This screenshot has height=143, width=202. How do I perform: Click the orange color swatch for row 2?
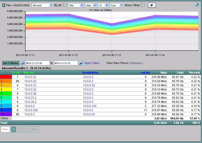6,81
